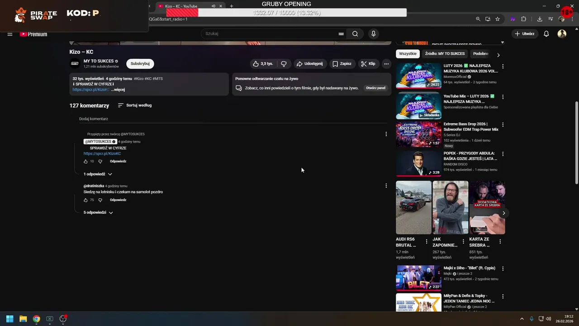Open the YouTube hamburger guide menu

point(9,34)
